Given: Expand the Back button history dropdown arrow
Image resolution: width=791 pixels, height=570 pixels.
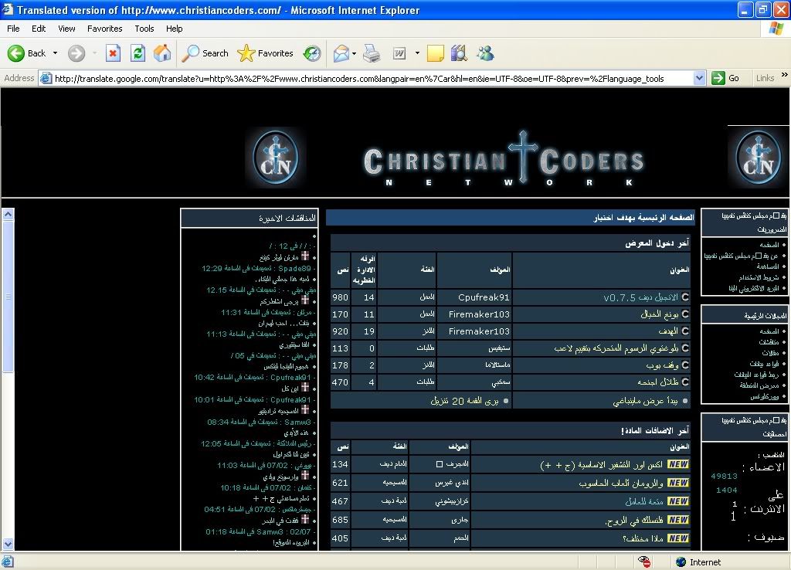Looking at the screenshot, I should point(55,53).
